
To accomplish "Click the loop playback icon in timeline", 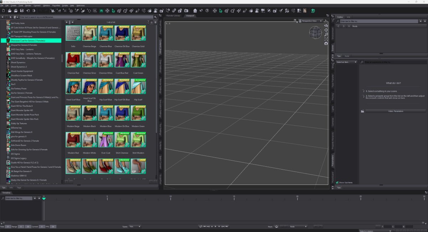I will coord(201,227).
